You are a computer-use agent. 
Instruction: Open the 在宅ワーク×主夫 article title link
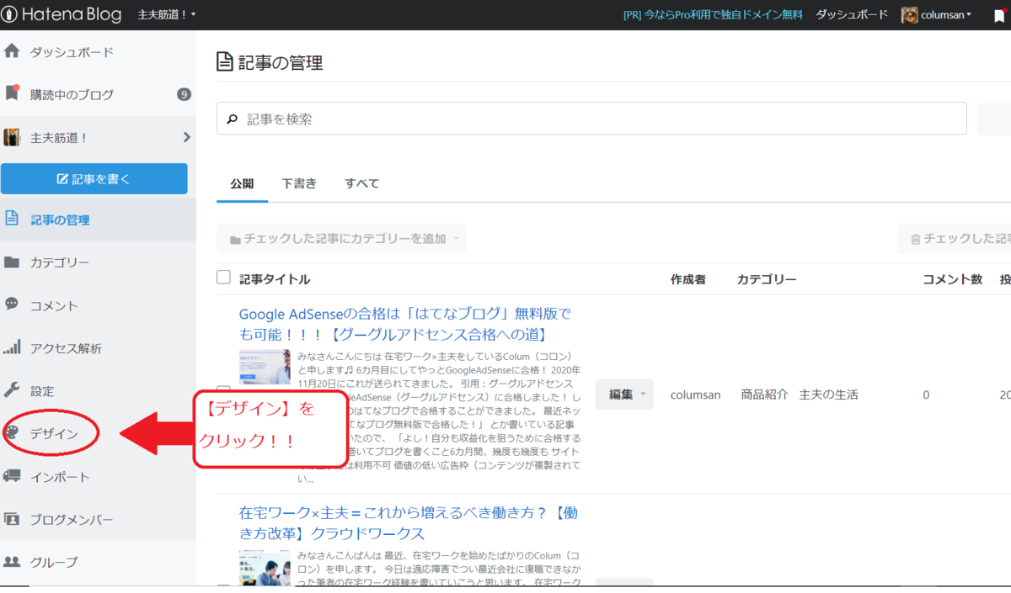(408, 523)
